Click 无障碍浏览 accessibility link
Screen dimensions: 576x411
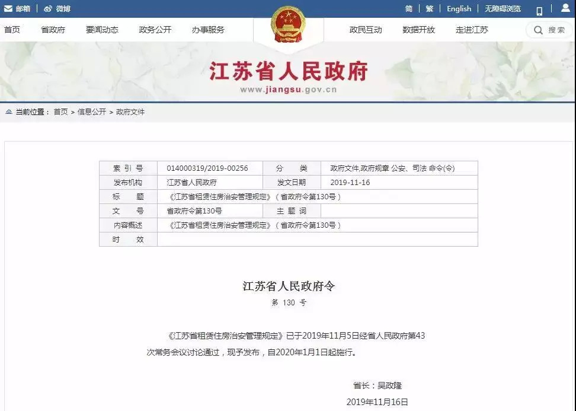503,9
